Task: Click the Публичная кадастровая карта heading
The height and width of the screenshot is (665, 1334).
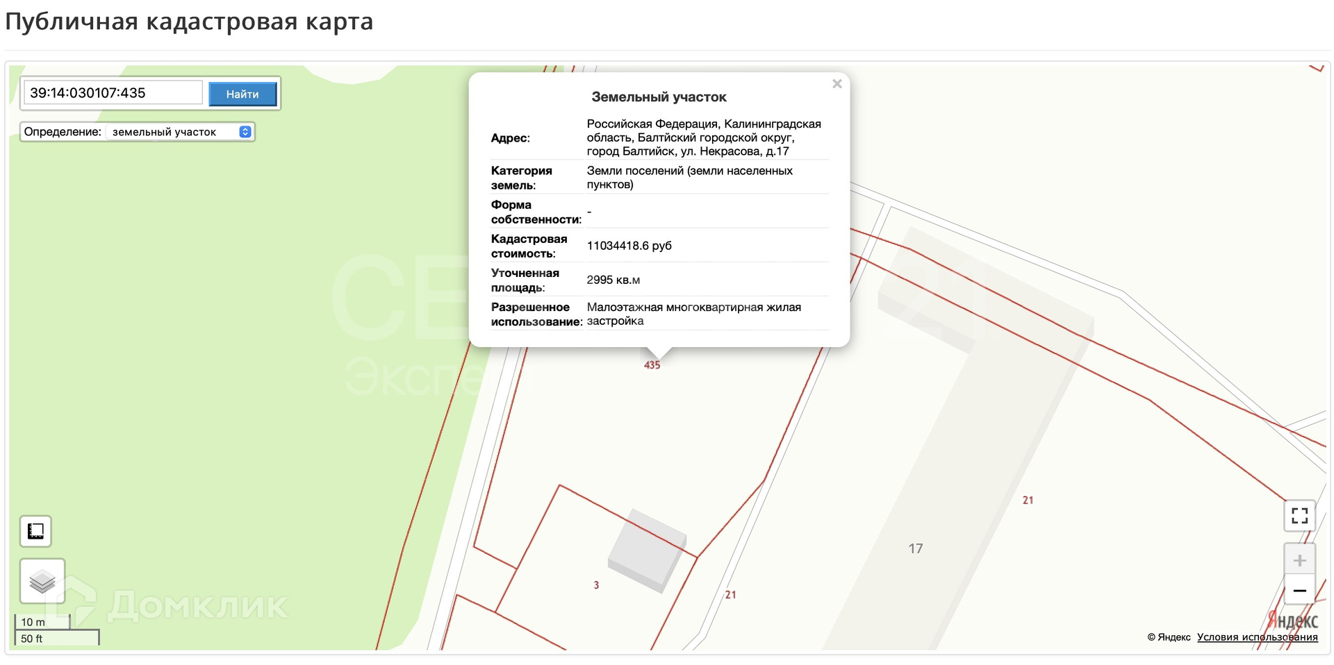Action: pyautogui.click(x=189, y=22)
